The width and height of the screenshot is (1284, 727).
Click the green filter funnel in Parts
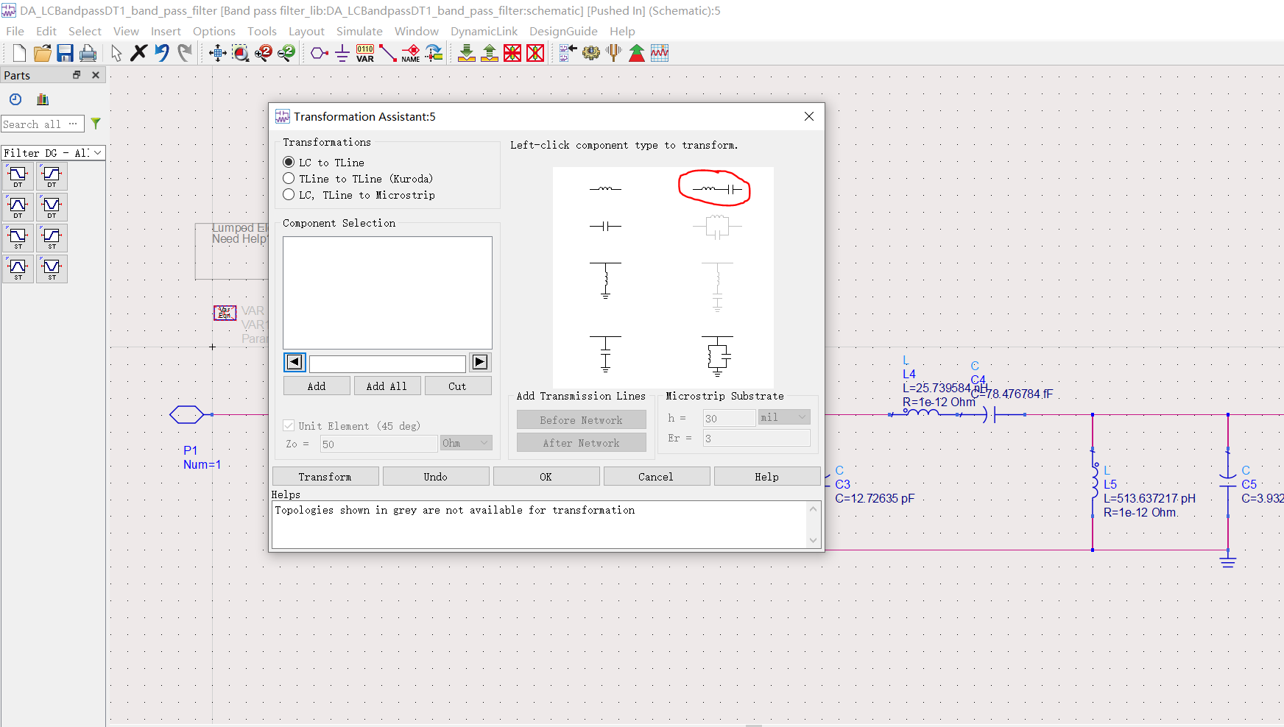pyautogui.click(x=96, y=124)
